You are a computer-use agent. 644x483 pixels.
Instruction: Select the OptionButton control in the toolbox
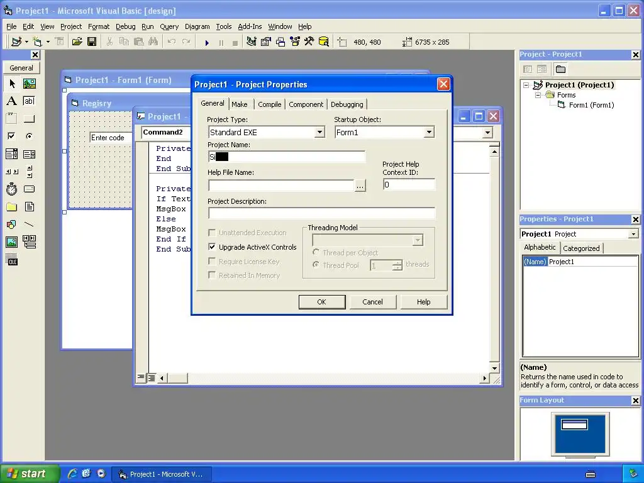click(29, 136)
